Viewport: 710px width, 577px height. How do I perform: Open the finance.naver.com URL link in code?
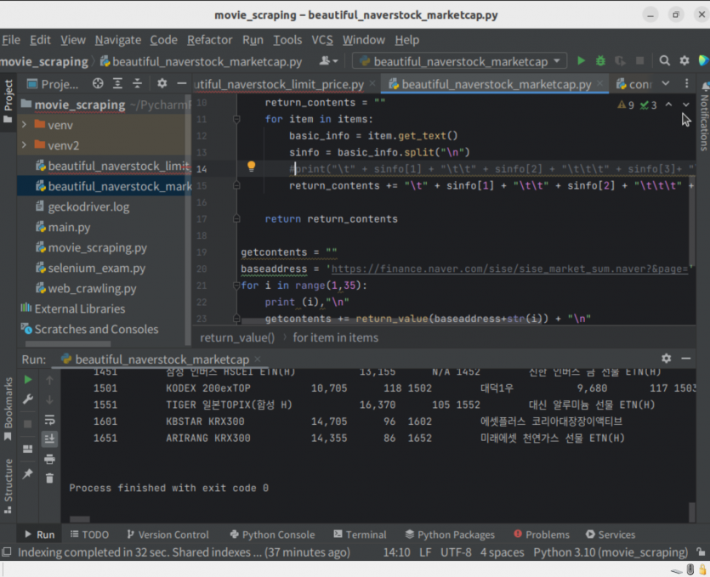coord(510,269)
